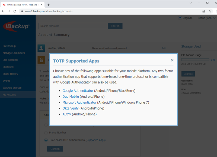The image size is (217, 157).
Task: Open the Okta Verify link
Action: click(x=71, y=108)
